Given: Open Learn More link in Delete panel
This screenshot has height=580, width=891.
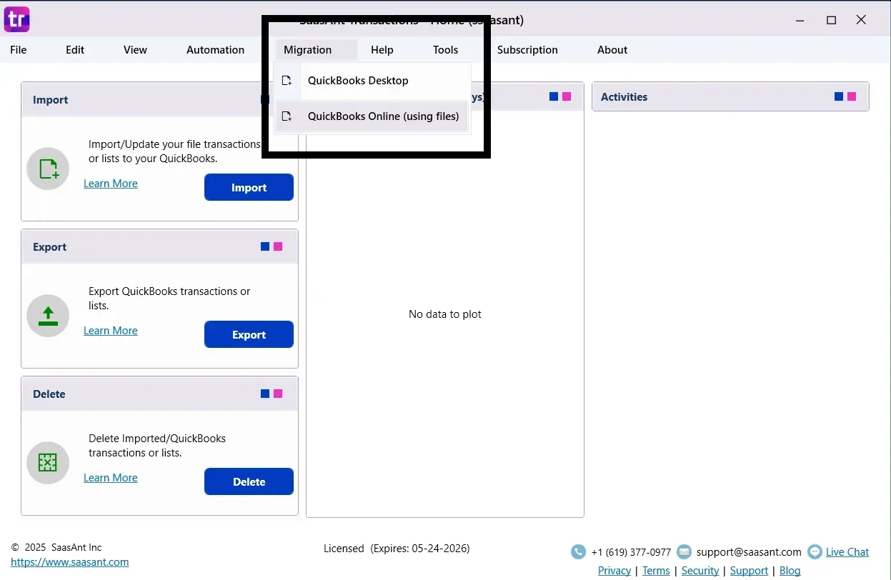Looking at the screenshot, I should (111, 478).
